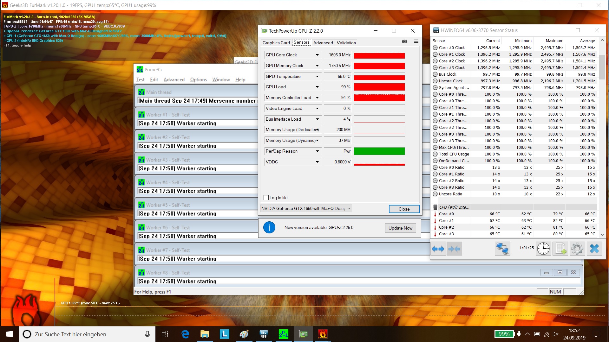Open the GPU selection combo box

coord(306,208)
